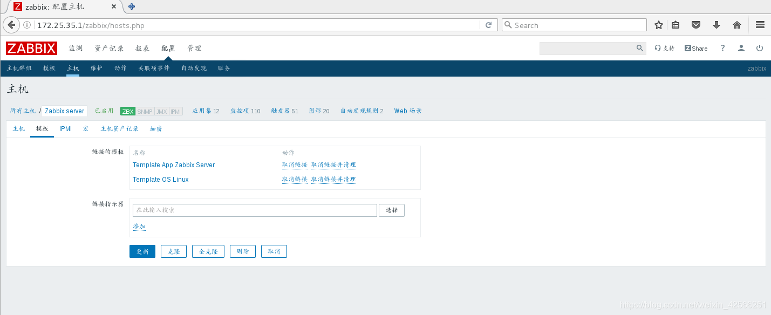Image resolution: width=771 pixels, height=315 pixels.
Task: Open a new tab with the plus icon
Action: [x=132, y=6]
